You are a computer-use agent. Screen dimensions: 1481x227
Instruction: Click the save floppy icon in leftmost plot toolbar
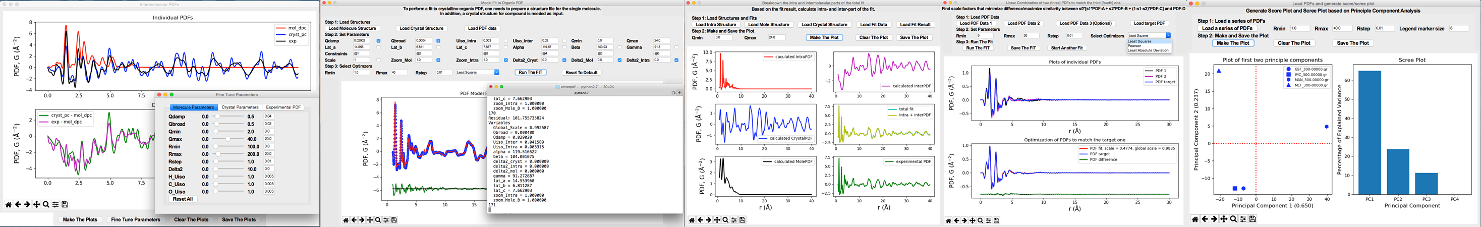[x=65, y=205]
